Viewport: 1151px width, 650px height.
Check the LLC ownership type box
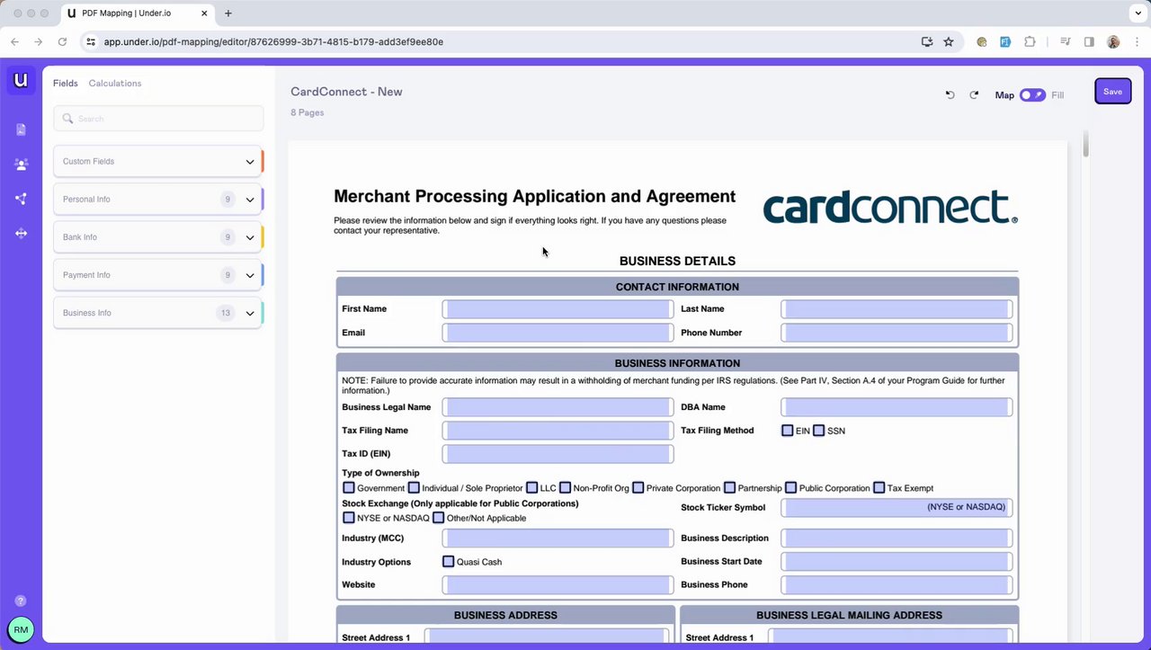tap(532, 488)
